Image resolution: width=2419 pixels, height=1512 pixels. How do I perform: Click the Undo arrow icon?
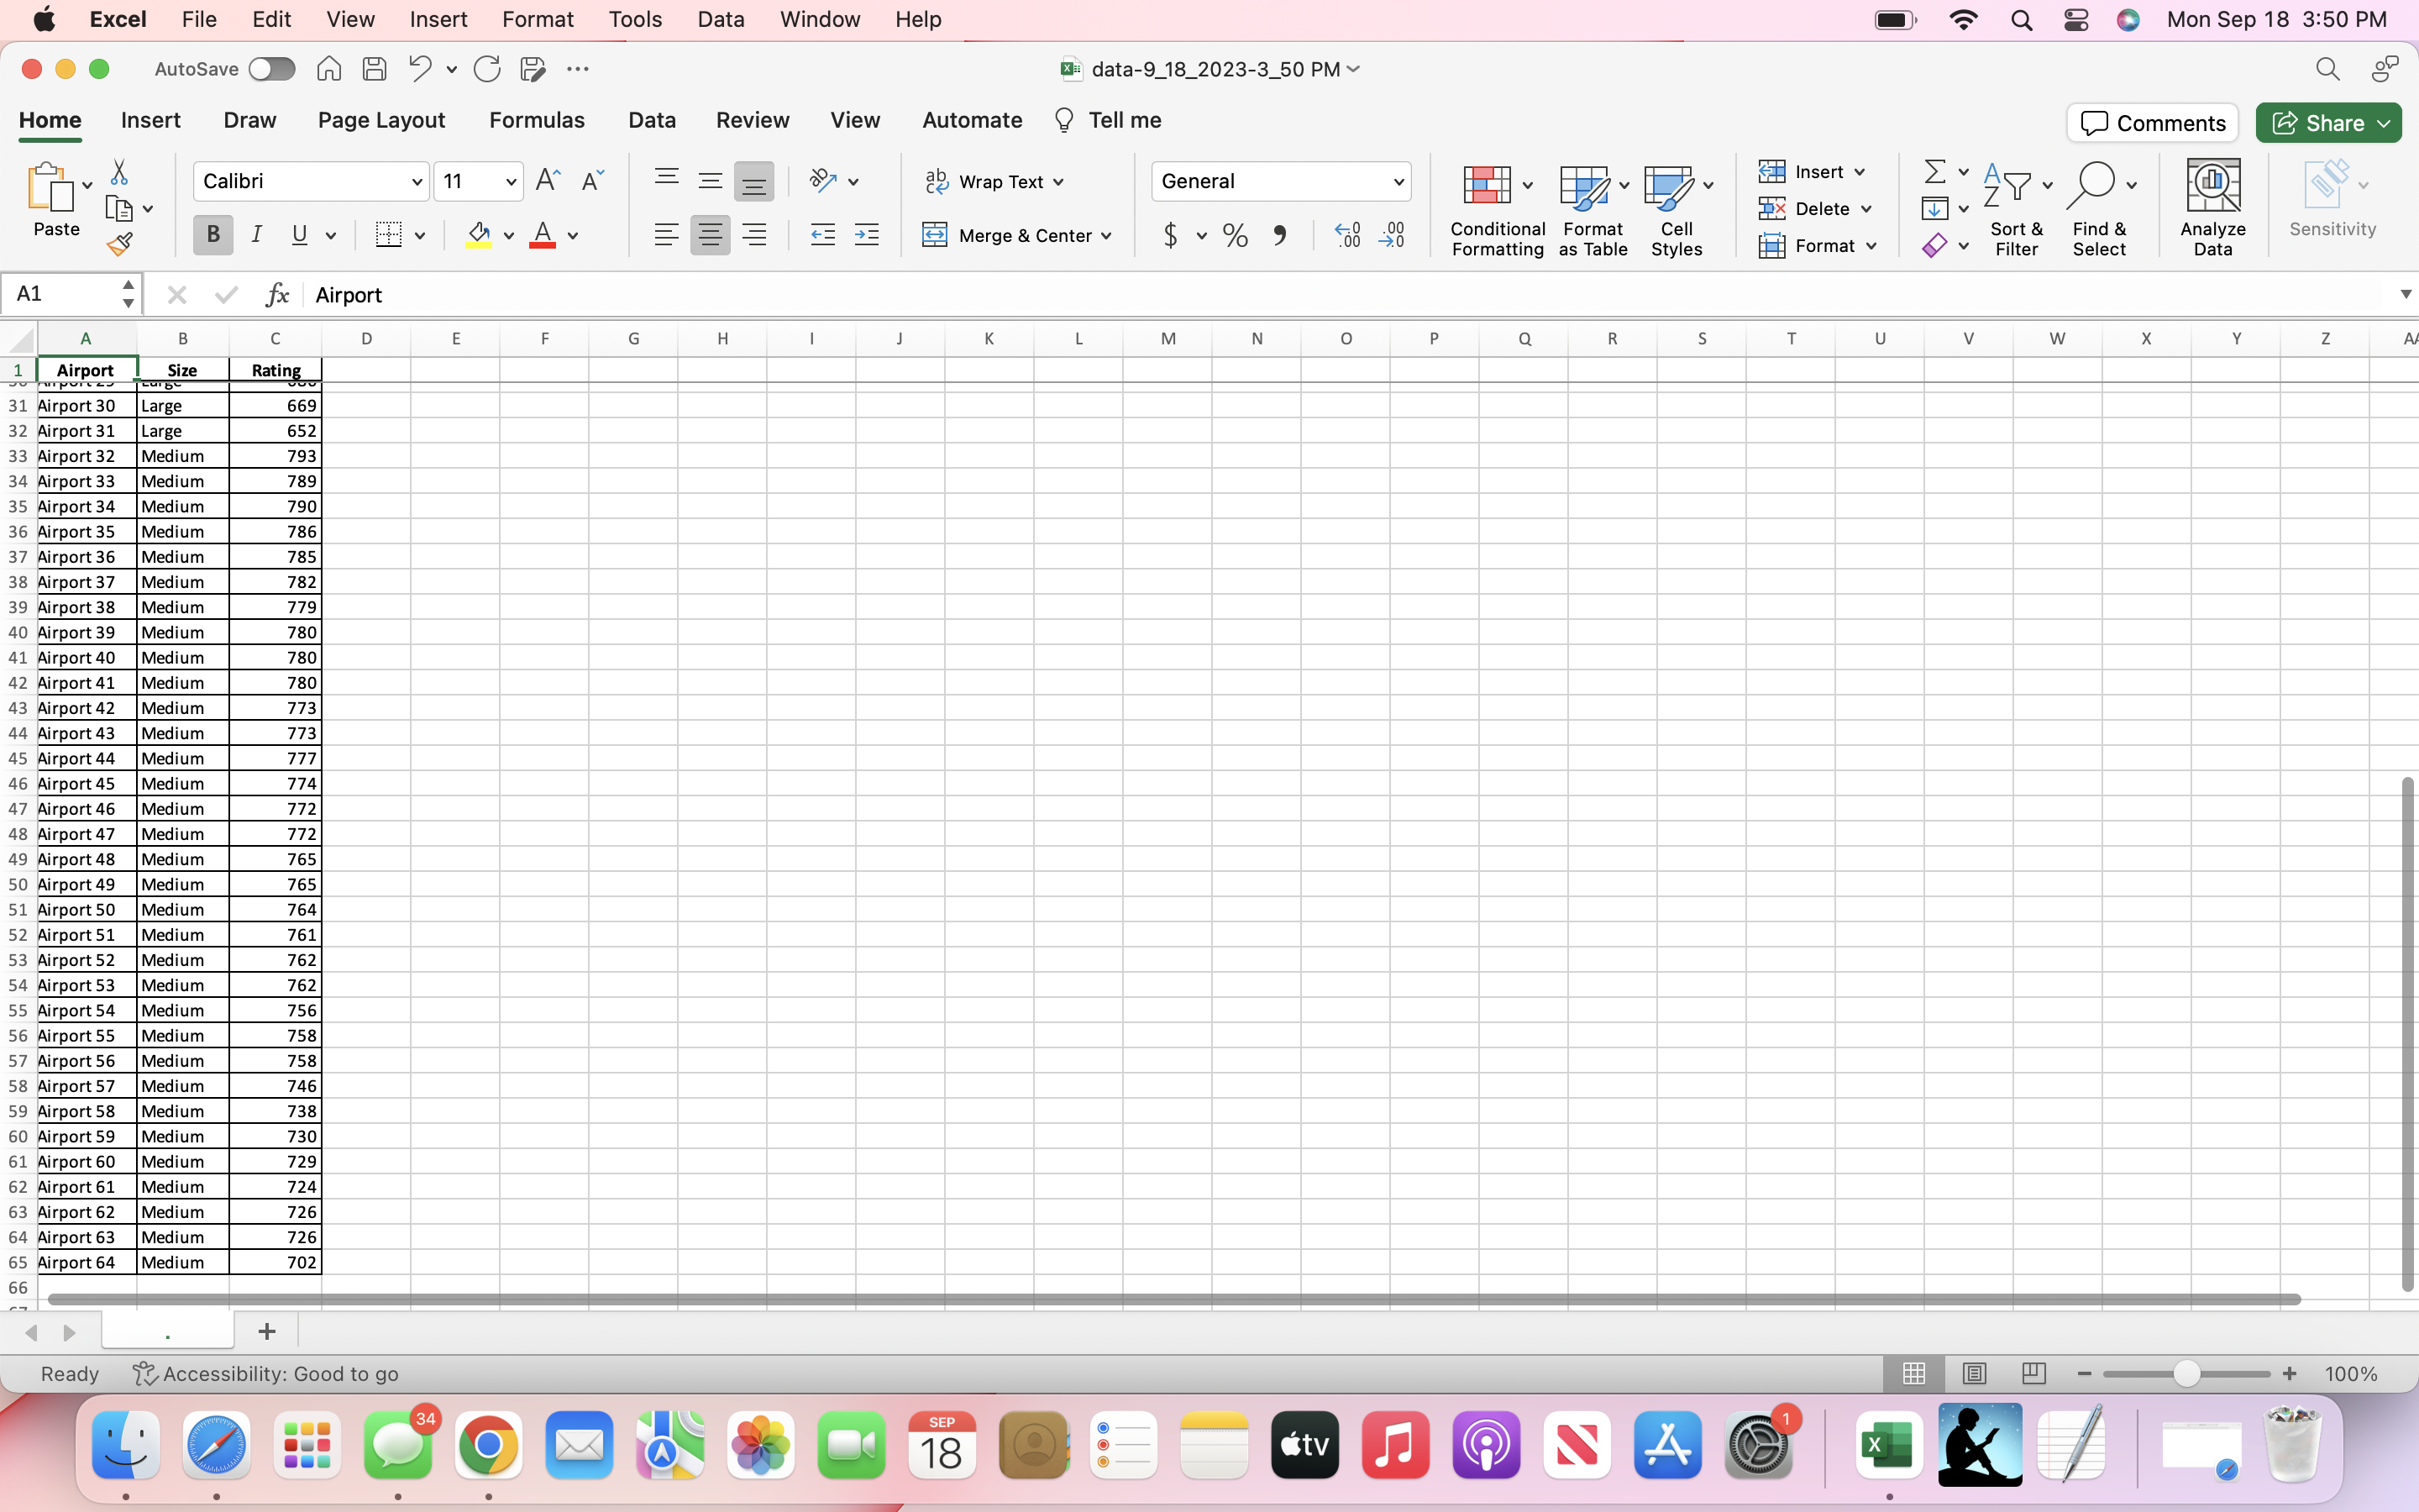[420, 68]
